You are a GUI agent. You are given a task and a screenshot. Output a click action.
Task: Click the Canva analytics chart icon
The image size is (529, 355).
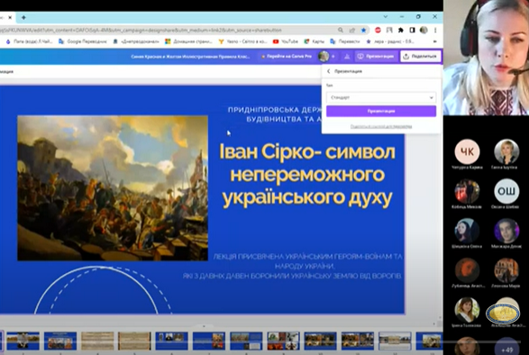pyautogui.click(x=347, y=57)
